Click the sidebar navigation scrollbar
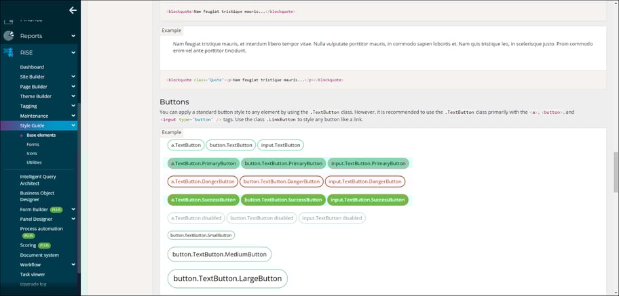The height and width of the screenshot is (296, 619). coord(79,187)
